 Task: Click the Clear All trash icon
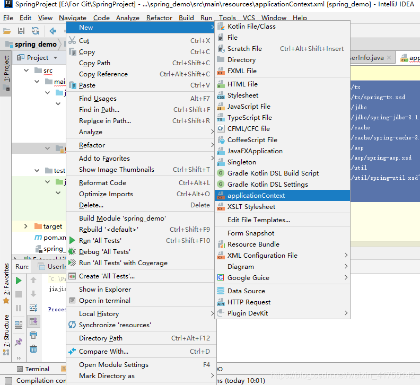point(33,349)
